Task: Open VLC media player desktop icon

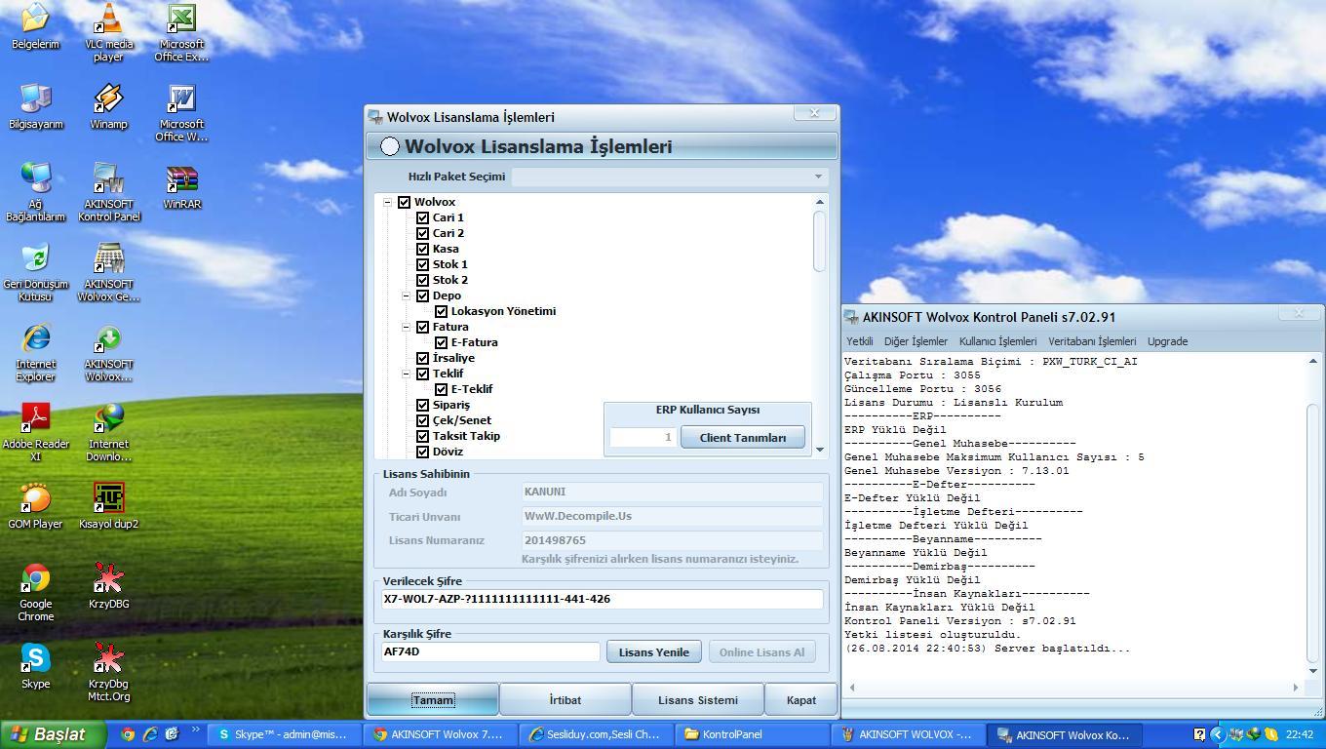Action: click(108, 32)
